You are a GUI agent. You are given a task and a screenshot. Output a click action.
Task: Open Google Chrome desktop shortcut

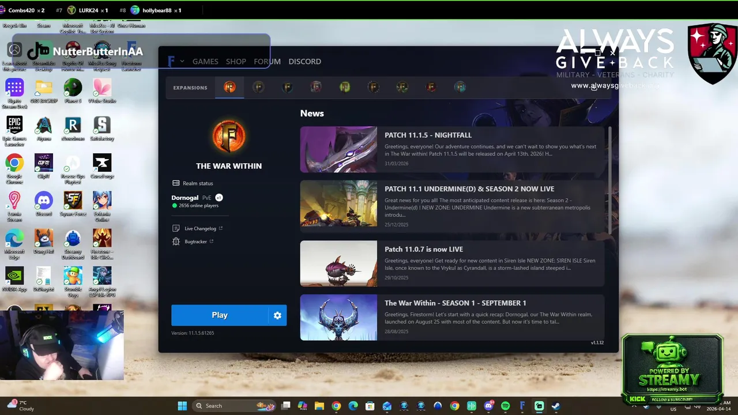click(x=14, y=168)
